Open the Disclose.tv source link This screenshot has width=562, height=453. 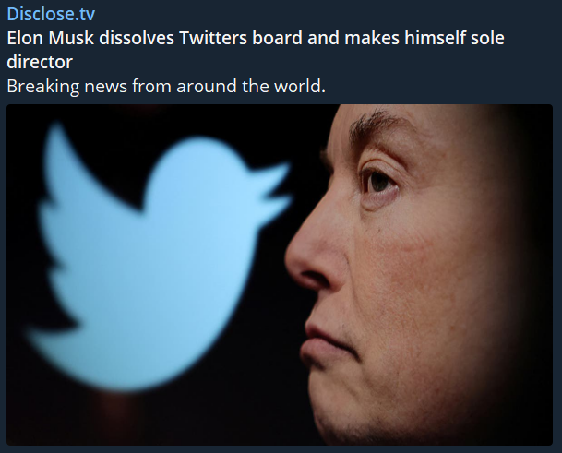pyautogui.click(x=51, y=16)
